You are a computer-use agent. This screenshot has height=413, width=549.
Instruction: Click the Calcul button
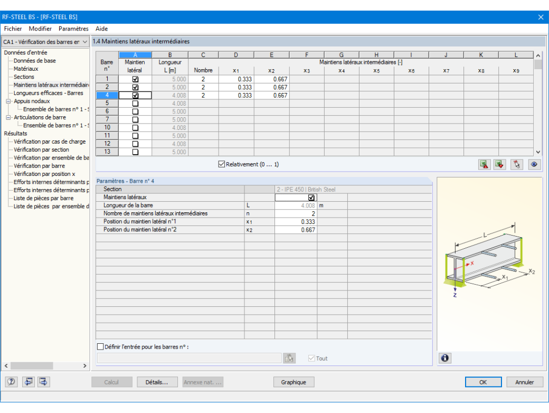click(x=112, y=382)
